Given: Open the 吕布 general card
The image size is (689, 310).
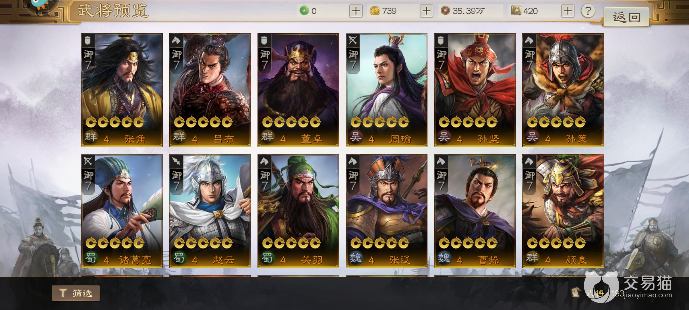Looking at the screenshot, I should tap(210, 90).
